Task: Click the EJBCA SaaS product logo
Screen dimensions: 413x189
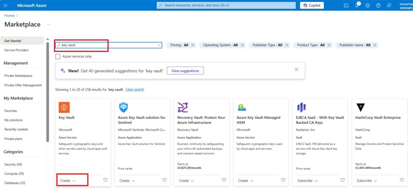Action: [301, 107]
